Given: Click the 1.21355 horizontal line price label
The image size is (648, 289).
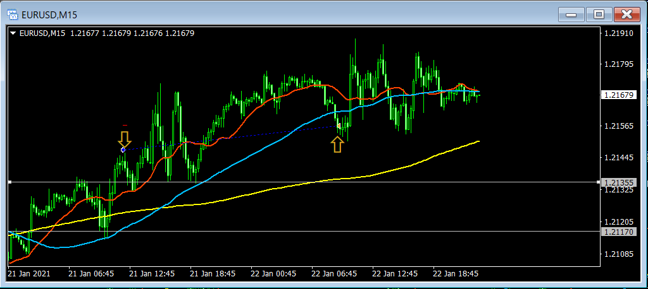Looking at the screenshot, I should tap(619, 182).
